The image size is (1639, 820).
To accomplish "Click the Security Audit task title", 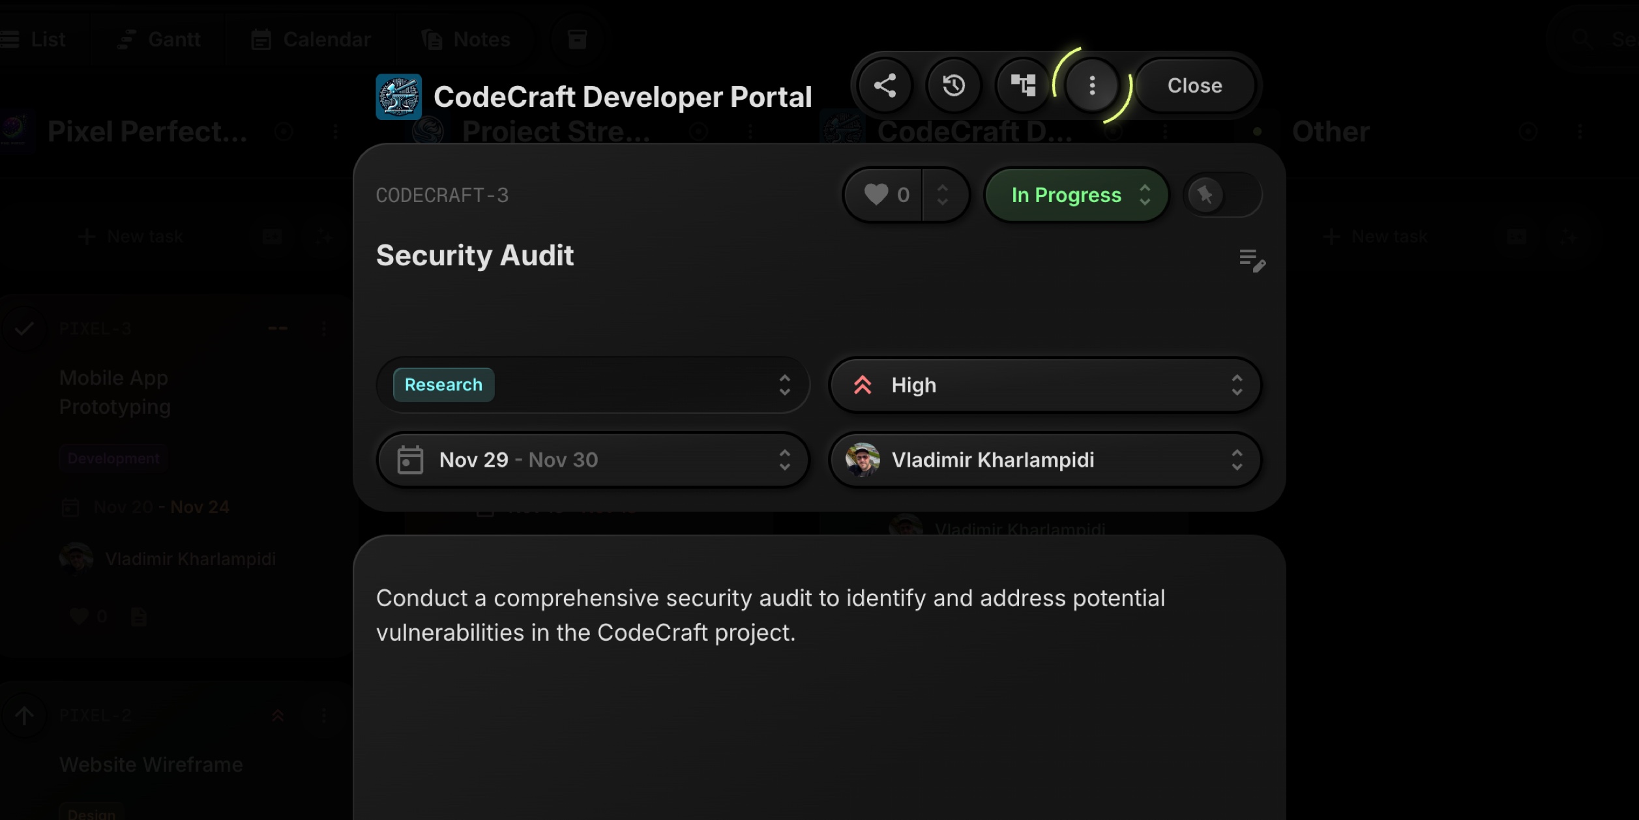I will click(475, 255).
